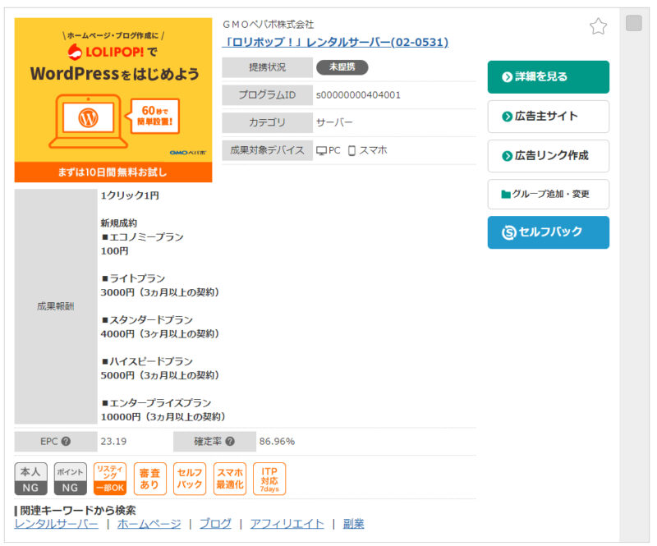
Task: Click the 確定率 help question mark icon
Action: click(229, 442)
